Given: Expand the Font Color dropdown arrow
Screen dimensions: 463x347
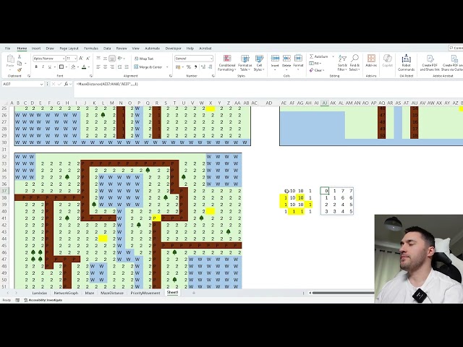Looking at the screenshot, I should click(89, 67).
